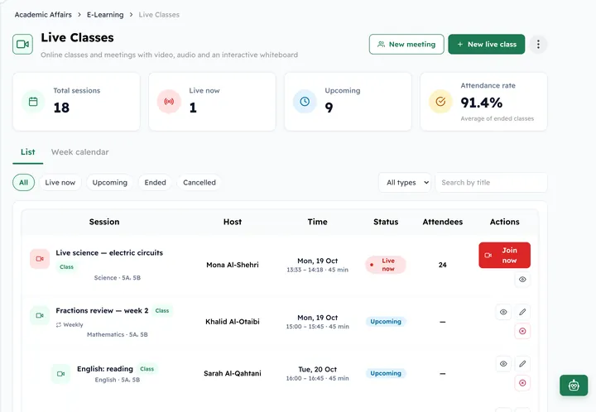The height and width of the screenshot is (412, 596).
Task: Cancel the English: reading session
Action: coord(522,383)
